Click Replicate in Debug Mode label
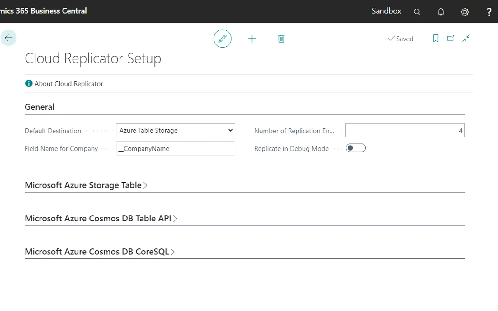This screenshot has height=311, width=498. tap(291, 149)
